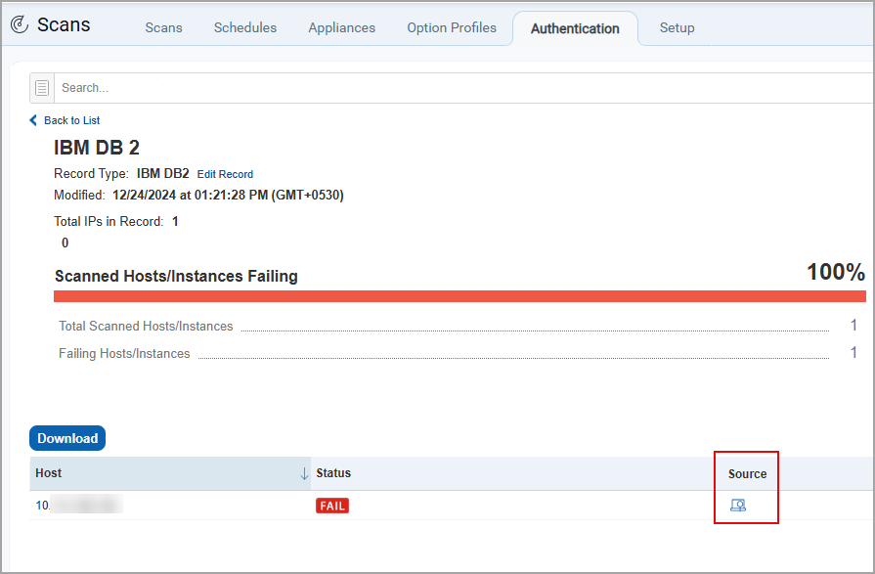The image size is (875, 574).
Task: Open the search list icon beside the search bar
Action: (41, 87)
